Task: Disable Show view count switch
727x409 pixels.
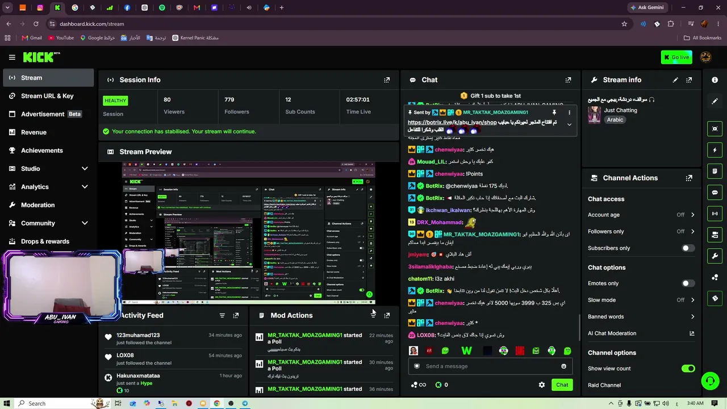Action: [x=688, y=369]
